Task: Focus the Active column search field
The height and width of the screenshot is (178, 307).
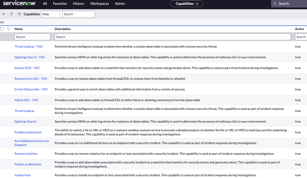Action: [x=301, y=37]
